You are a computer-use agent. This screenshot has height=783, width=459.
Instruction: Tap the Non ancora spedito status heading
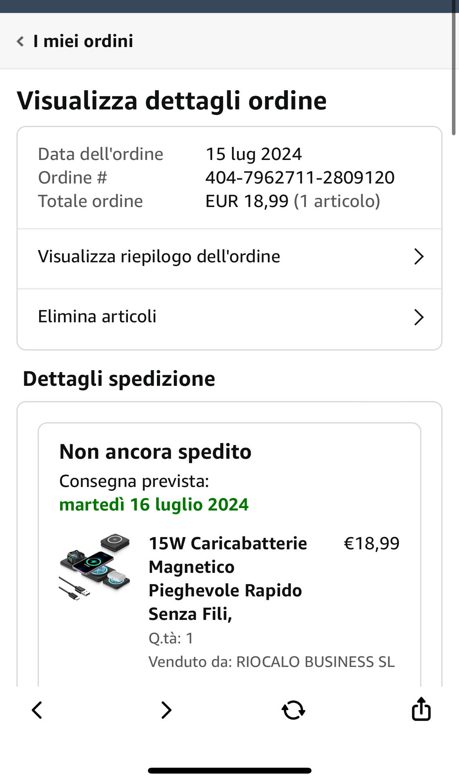(155, 452)
